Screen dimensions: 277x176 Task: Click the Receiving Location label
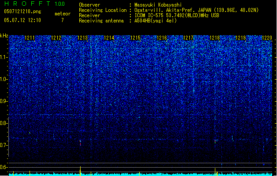click(103, 10)
